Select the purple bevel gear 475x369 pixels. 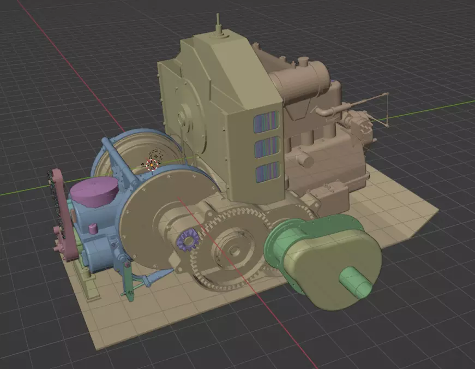pos(187,240)
